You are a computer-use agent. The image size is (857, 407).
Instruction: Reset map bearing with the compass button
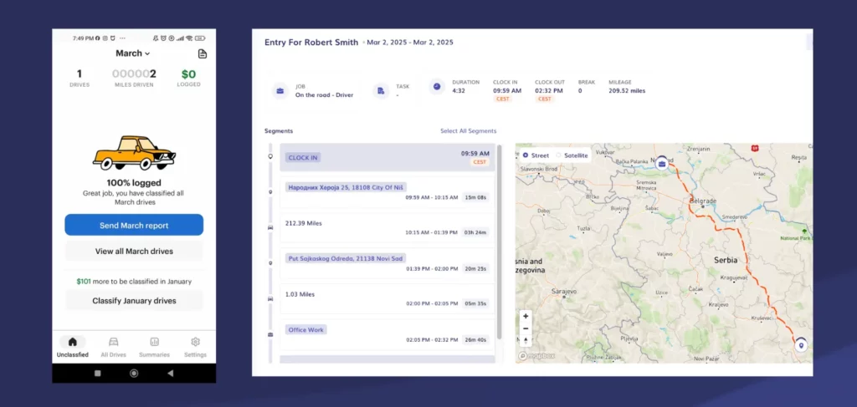pyautogui.click(x=526, y=340)
